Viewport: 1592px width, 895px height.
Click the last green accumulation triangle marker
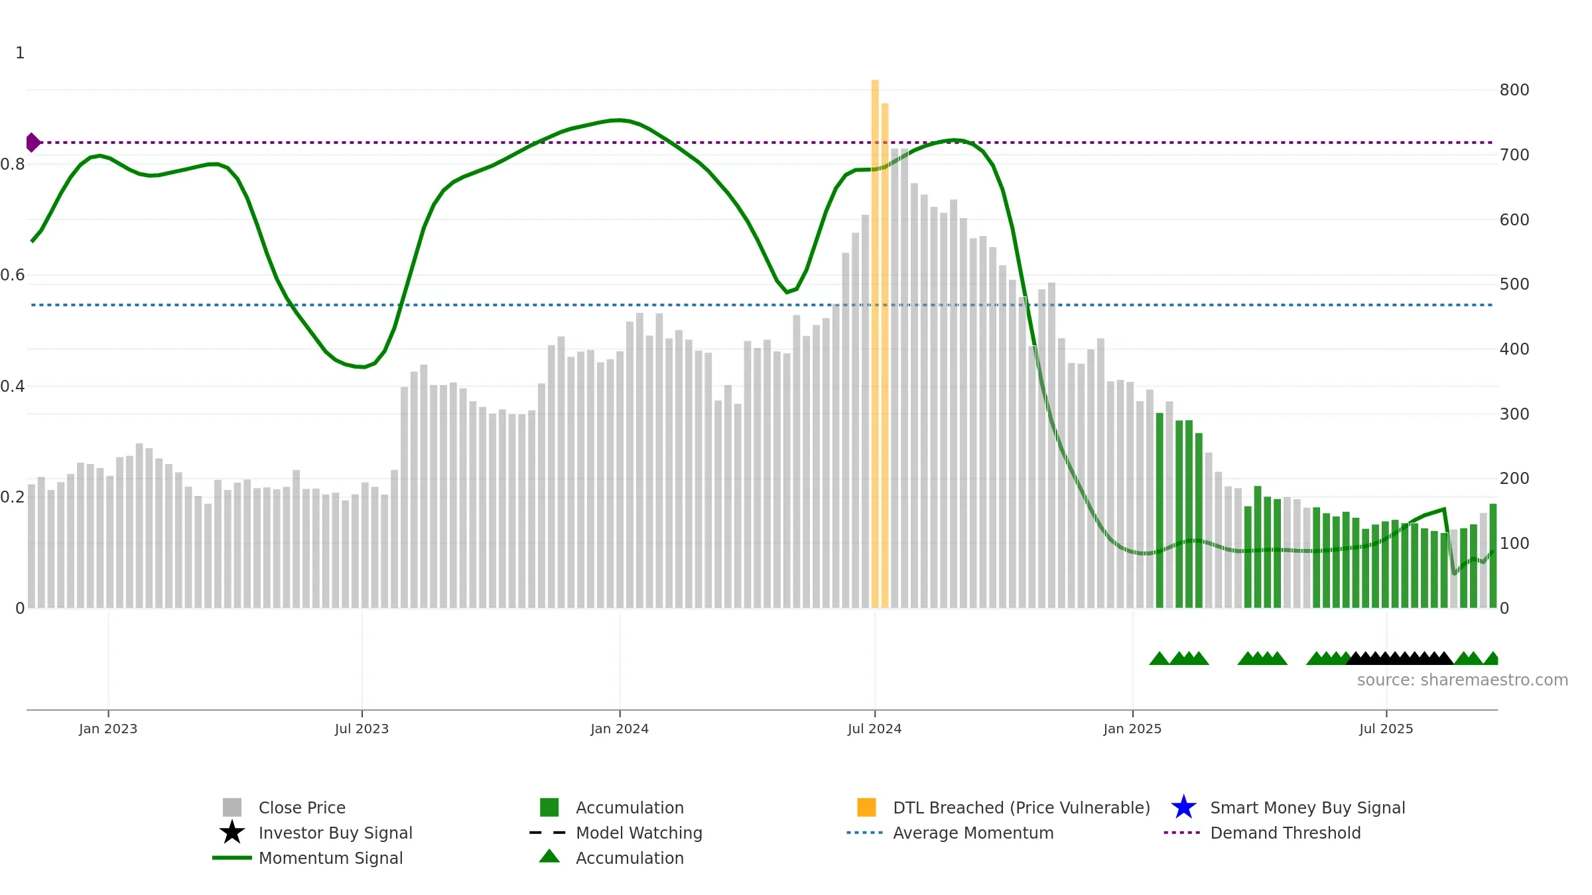coord(1492,658)
